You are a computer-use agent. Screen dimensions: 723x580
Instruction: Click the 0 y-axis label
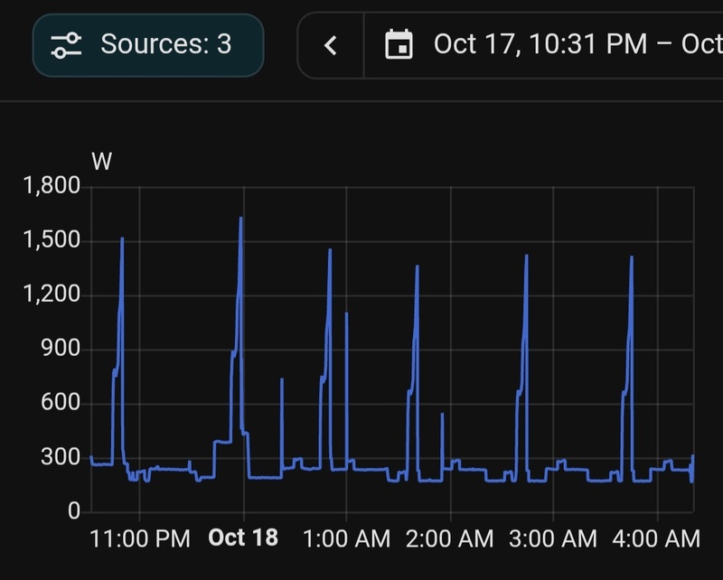(74, 510)
